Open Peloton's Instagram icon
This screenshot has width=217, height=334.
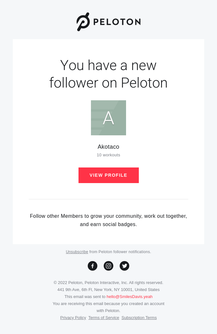[108, 266]
